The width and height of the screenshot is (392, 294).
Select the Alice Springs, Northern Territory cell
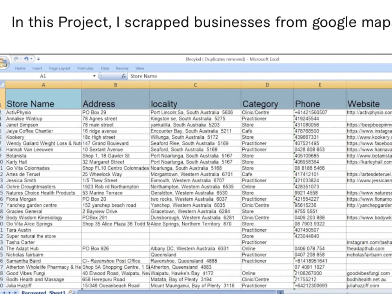point(196,224)
